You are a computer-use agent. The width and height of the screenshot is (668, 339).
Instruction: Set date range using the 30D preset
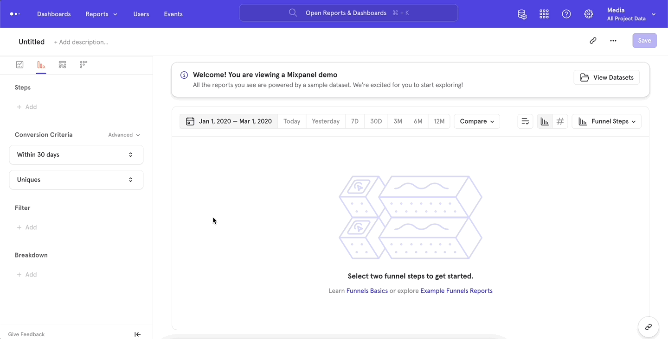pyautogui.click(x=376, y=121)
